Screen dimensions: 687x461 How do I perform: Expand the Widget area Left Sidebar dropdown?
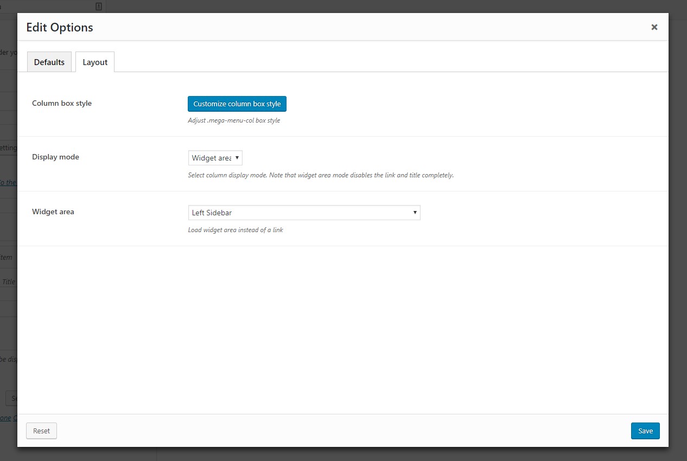coord(304,213)
